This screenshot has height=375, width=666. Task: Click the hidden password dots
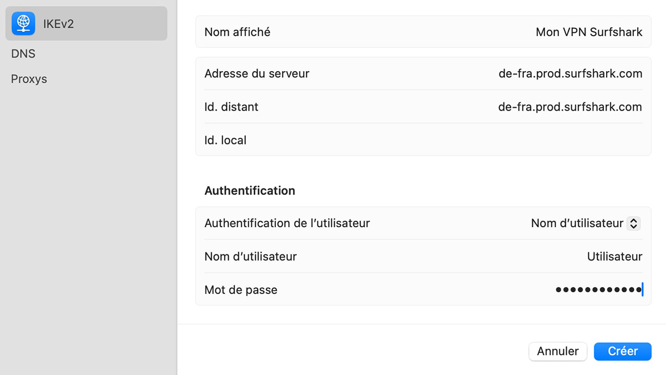coord(598,289)
